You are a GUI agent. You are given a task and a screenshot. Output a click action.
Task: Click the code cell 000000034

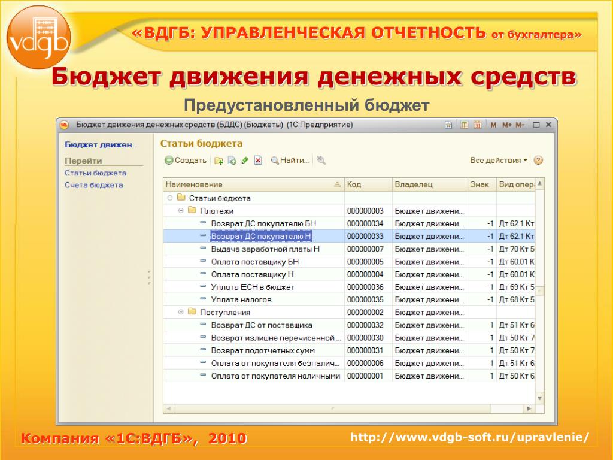(368, 223)
